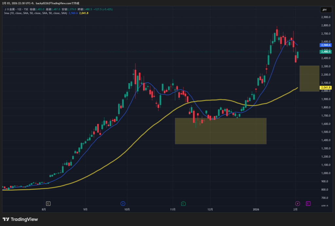This screenshot has width=335, height=226.
Task: Click the green 2,480.5 last price label
Action: [x=326, y=52]
